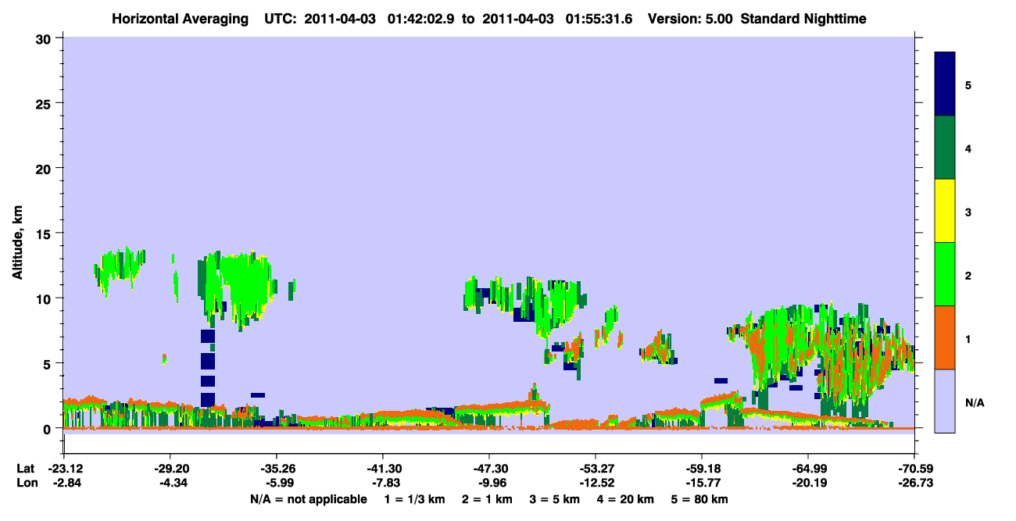The height and width of the screenshot is (521, 1016).
Task: Click legend text 'N/A = not applicable'
Action: (x=308, y=499)
